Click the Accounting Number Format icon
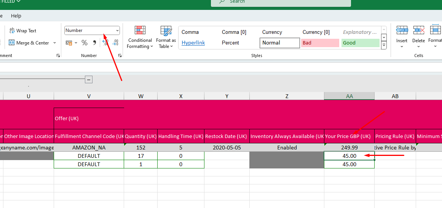This screenshot has width=442, height=208. click(x=69, y=43)
